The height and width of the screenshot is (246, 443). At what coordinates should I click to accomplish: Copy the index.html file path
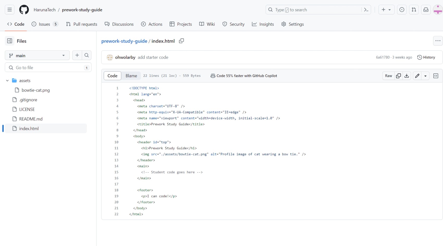click(x=181, y=41)
